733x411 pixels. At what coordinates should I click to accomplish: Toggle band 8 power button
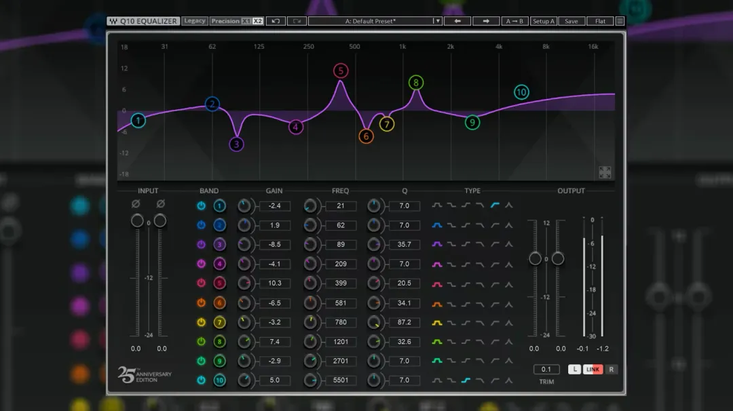(201, 341)
